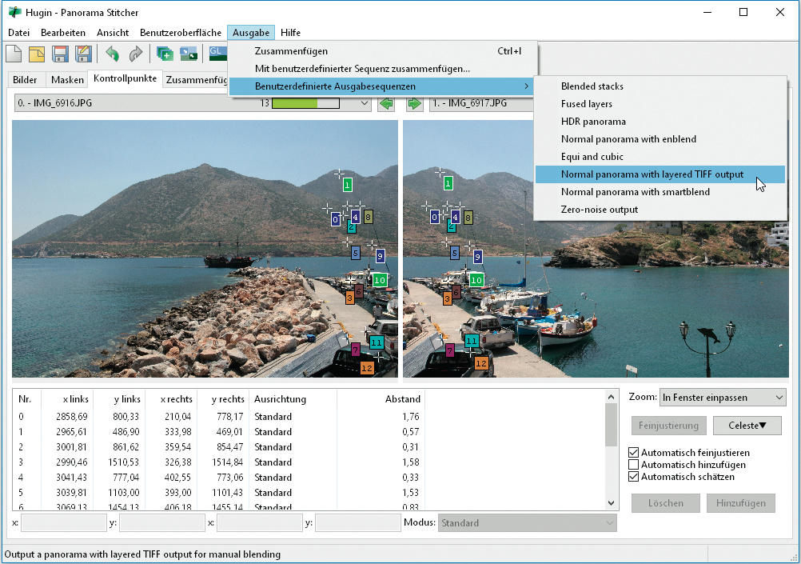The image size is (801, 564).
Task: Click the Undo arrow icon
Action: pyautogui.click(x=113, y=54)
